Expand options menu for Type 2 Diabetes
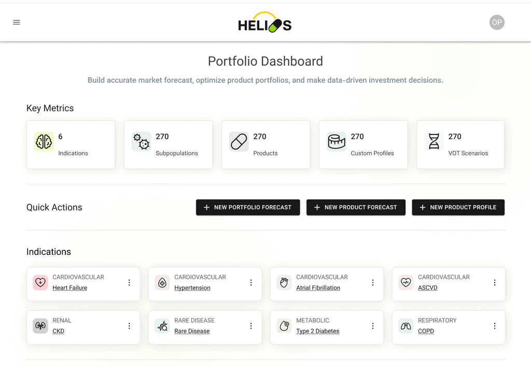Image resolution: width=531 pixels, height=367 pixels. click(x=373, y=326)
